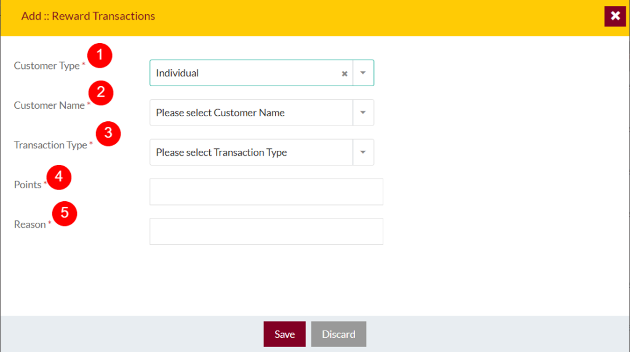Click the Individual value in Customer Type
Image resolution: width=630 pixels, height=352 pixels.
[x=177, y=73]
